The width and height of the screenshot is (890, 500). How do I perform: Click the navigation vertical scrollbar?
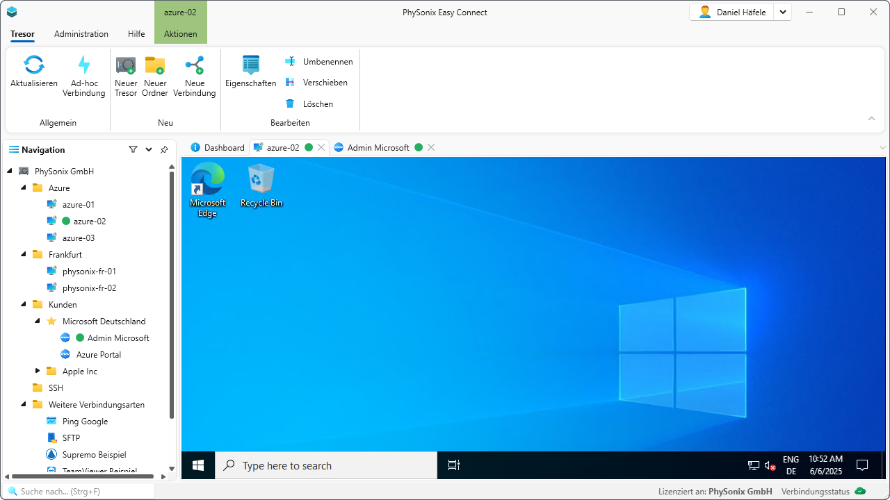(x=172, y=294)
